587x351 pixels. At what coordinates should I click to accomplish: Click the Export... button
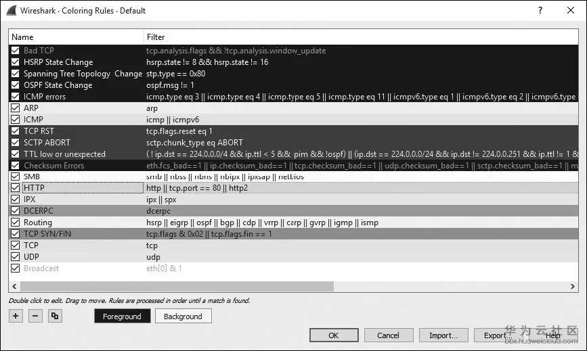(x=498, y=335)
